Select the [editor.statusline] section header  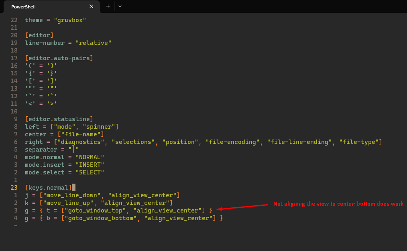click(x=59, y=119)
